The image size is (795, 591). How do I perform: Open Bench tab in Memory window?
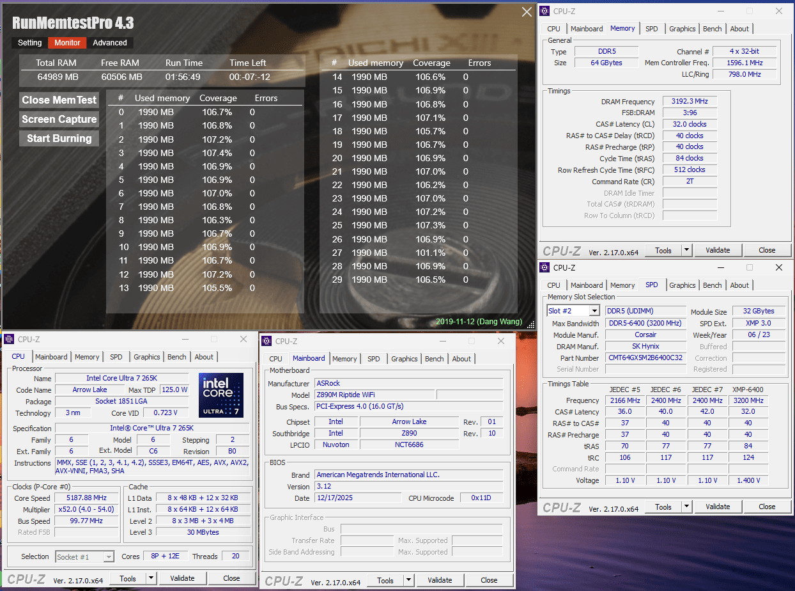(713, 29)
